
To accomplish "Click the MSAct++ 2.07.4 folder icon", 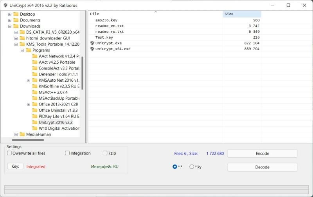I will [x=35, y=92].
